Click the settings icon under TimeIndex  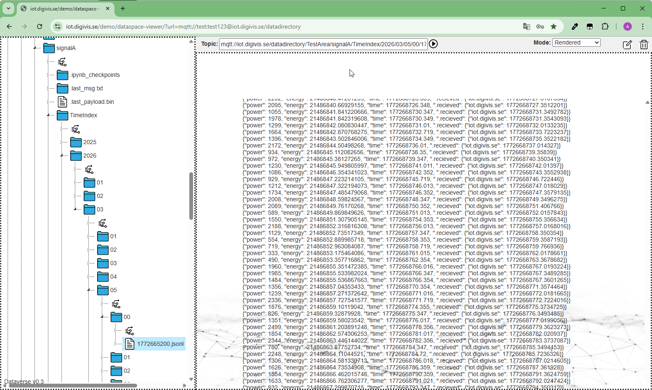(x=76, y=129)
